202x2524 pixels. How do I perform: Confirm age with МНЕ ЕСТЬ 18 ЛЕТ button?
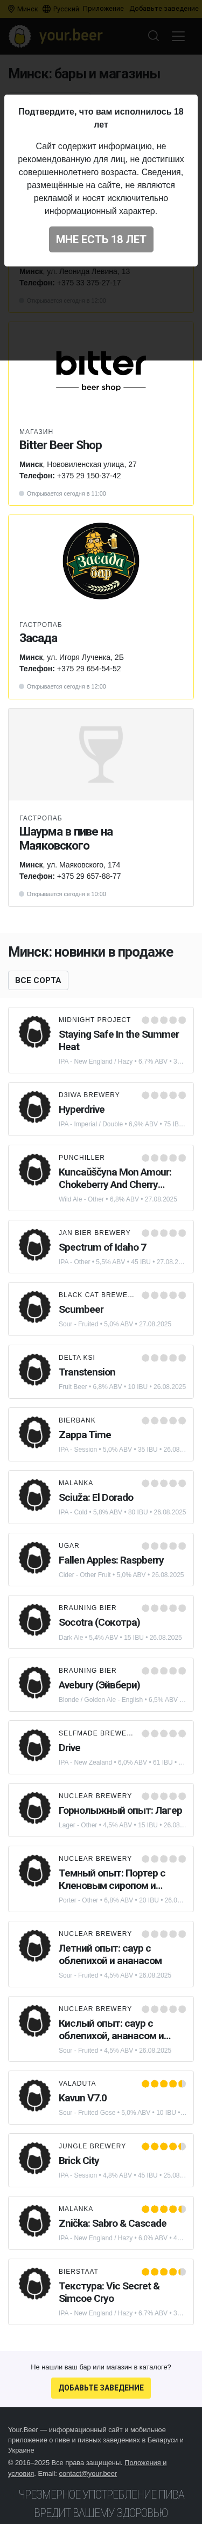(x=101, y=239)
